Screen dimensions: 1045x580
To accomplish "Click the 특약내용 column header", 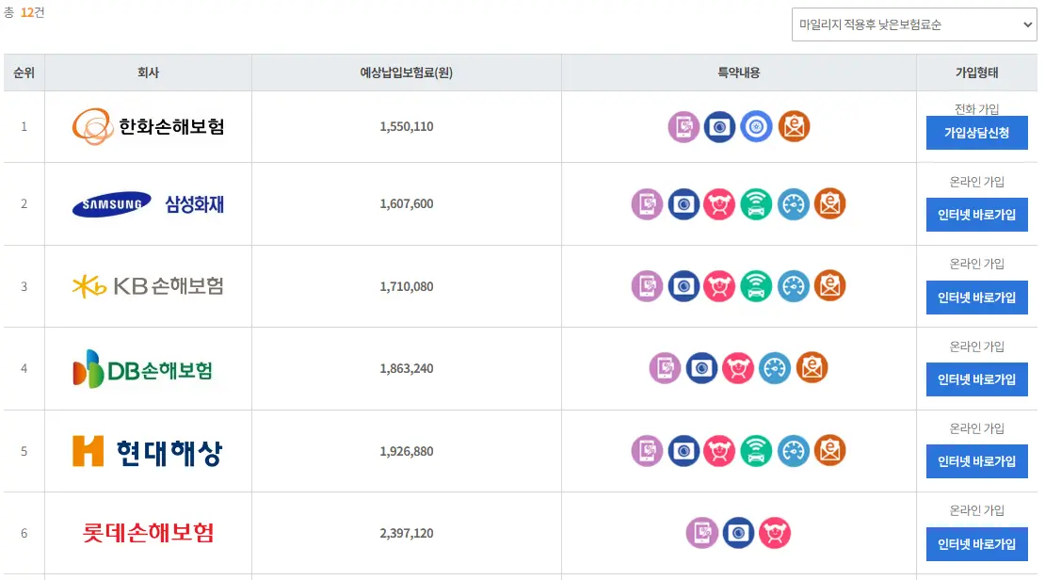I will pyautogui.click(x=738, y=72).
